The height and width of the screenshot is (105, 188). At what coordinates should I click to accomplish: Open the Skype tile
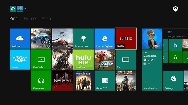pos(20,60)
